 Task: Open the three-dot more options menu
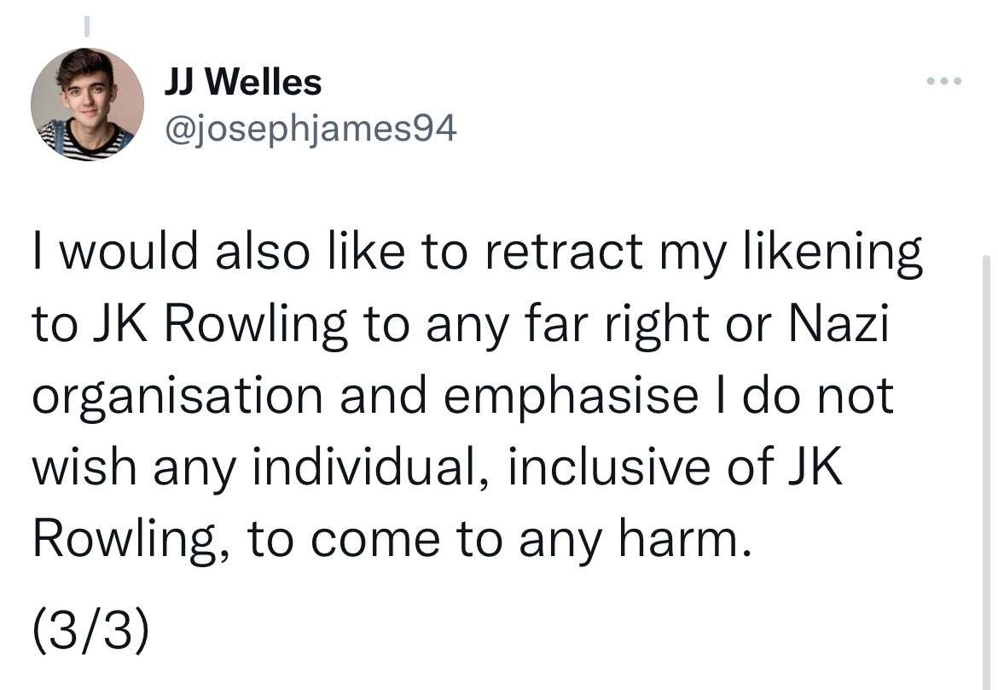coord(944,83)
